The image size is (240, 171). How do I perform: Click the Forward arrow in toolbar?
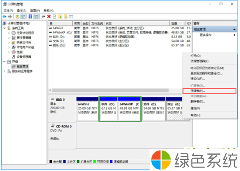(x=10, y=16)
